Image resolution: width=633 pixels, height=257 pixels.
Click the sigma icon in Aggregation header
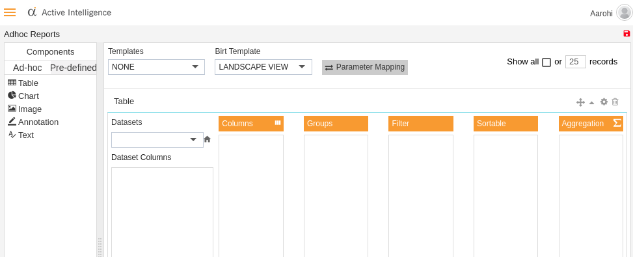pos(617,123)
